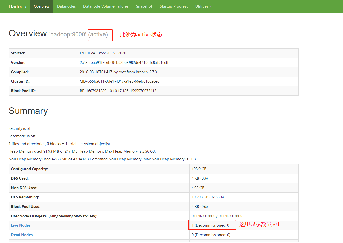Image resolution: width=343 pixels, height=243 pixels.
Task: Open the Dead Nodes link
Action: tap(22, 235)
